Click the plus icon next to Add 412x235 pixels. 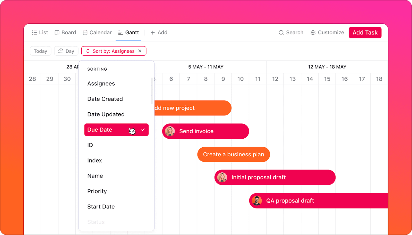click(152, 32)
